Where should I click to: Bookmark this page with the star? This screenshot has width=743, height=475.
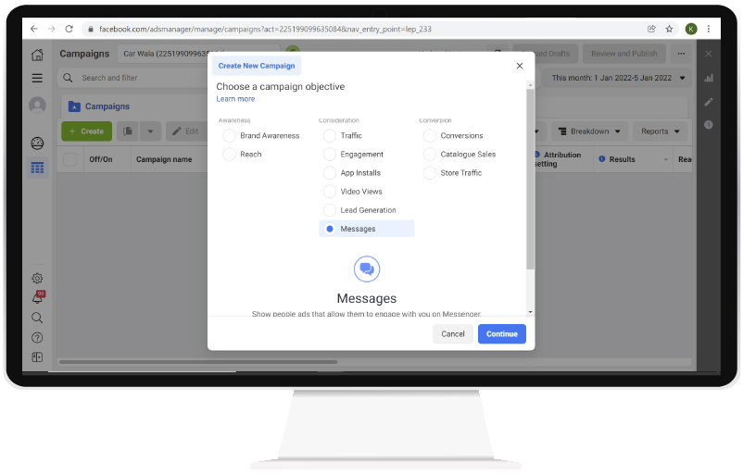pyautogui.click(x=669, y=29)
